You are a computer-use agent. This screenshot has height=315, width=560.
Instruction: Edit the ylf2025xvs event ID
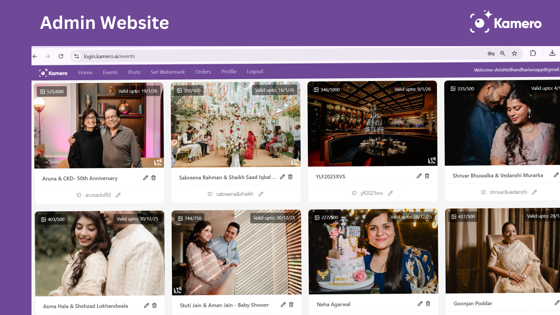coord(390,193)
